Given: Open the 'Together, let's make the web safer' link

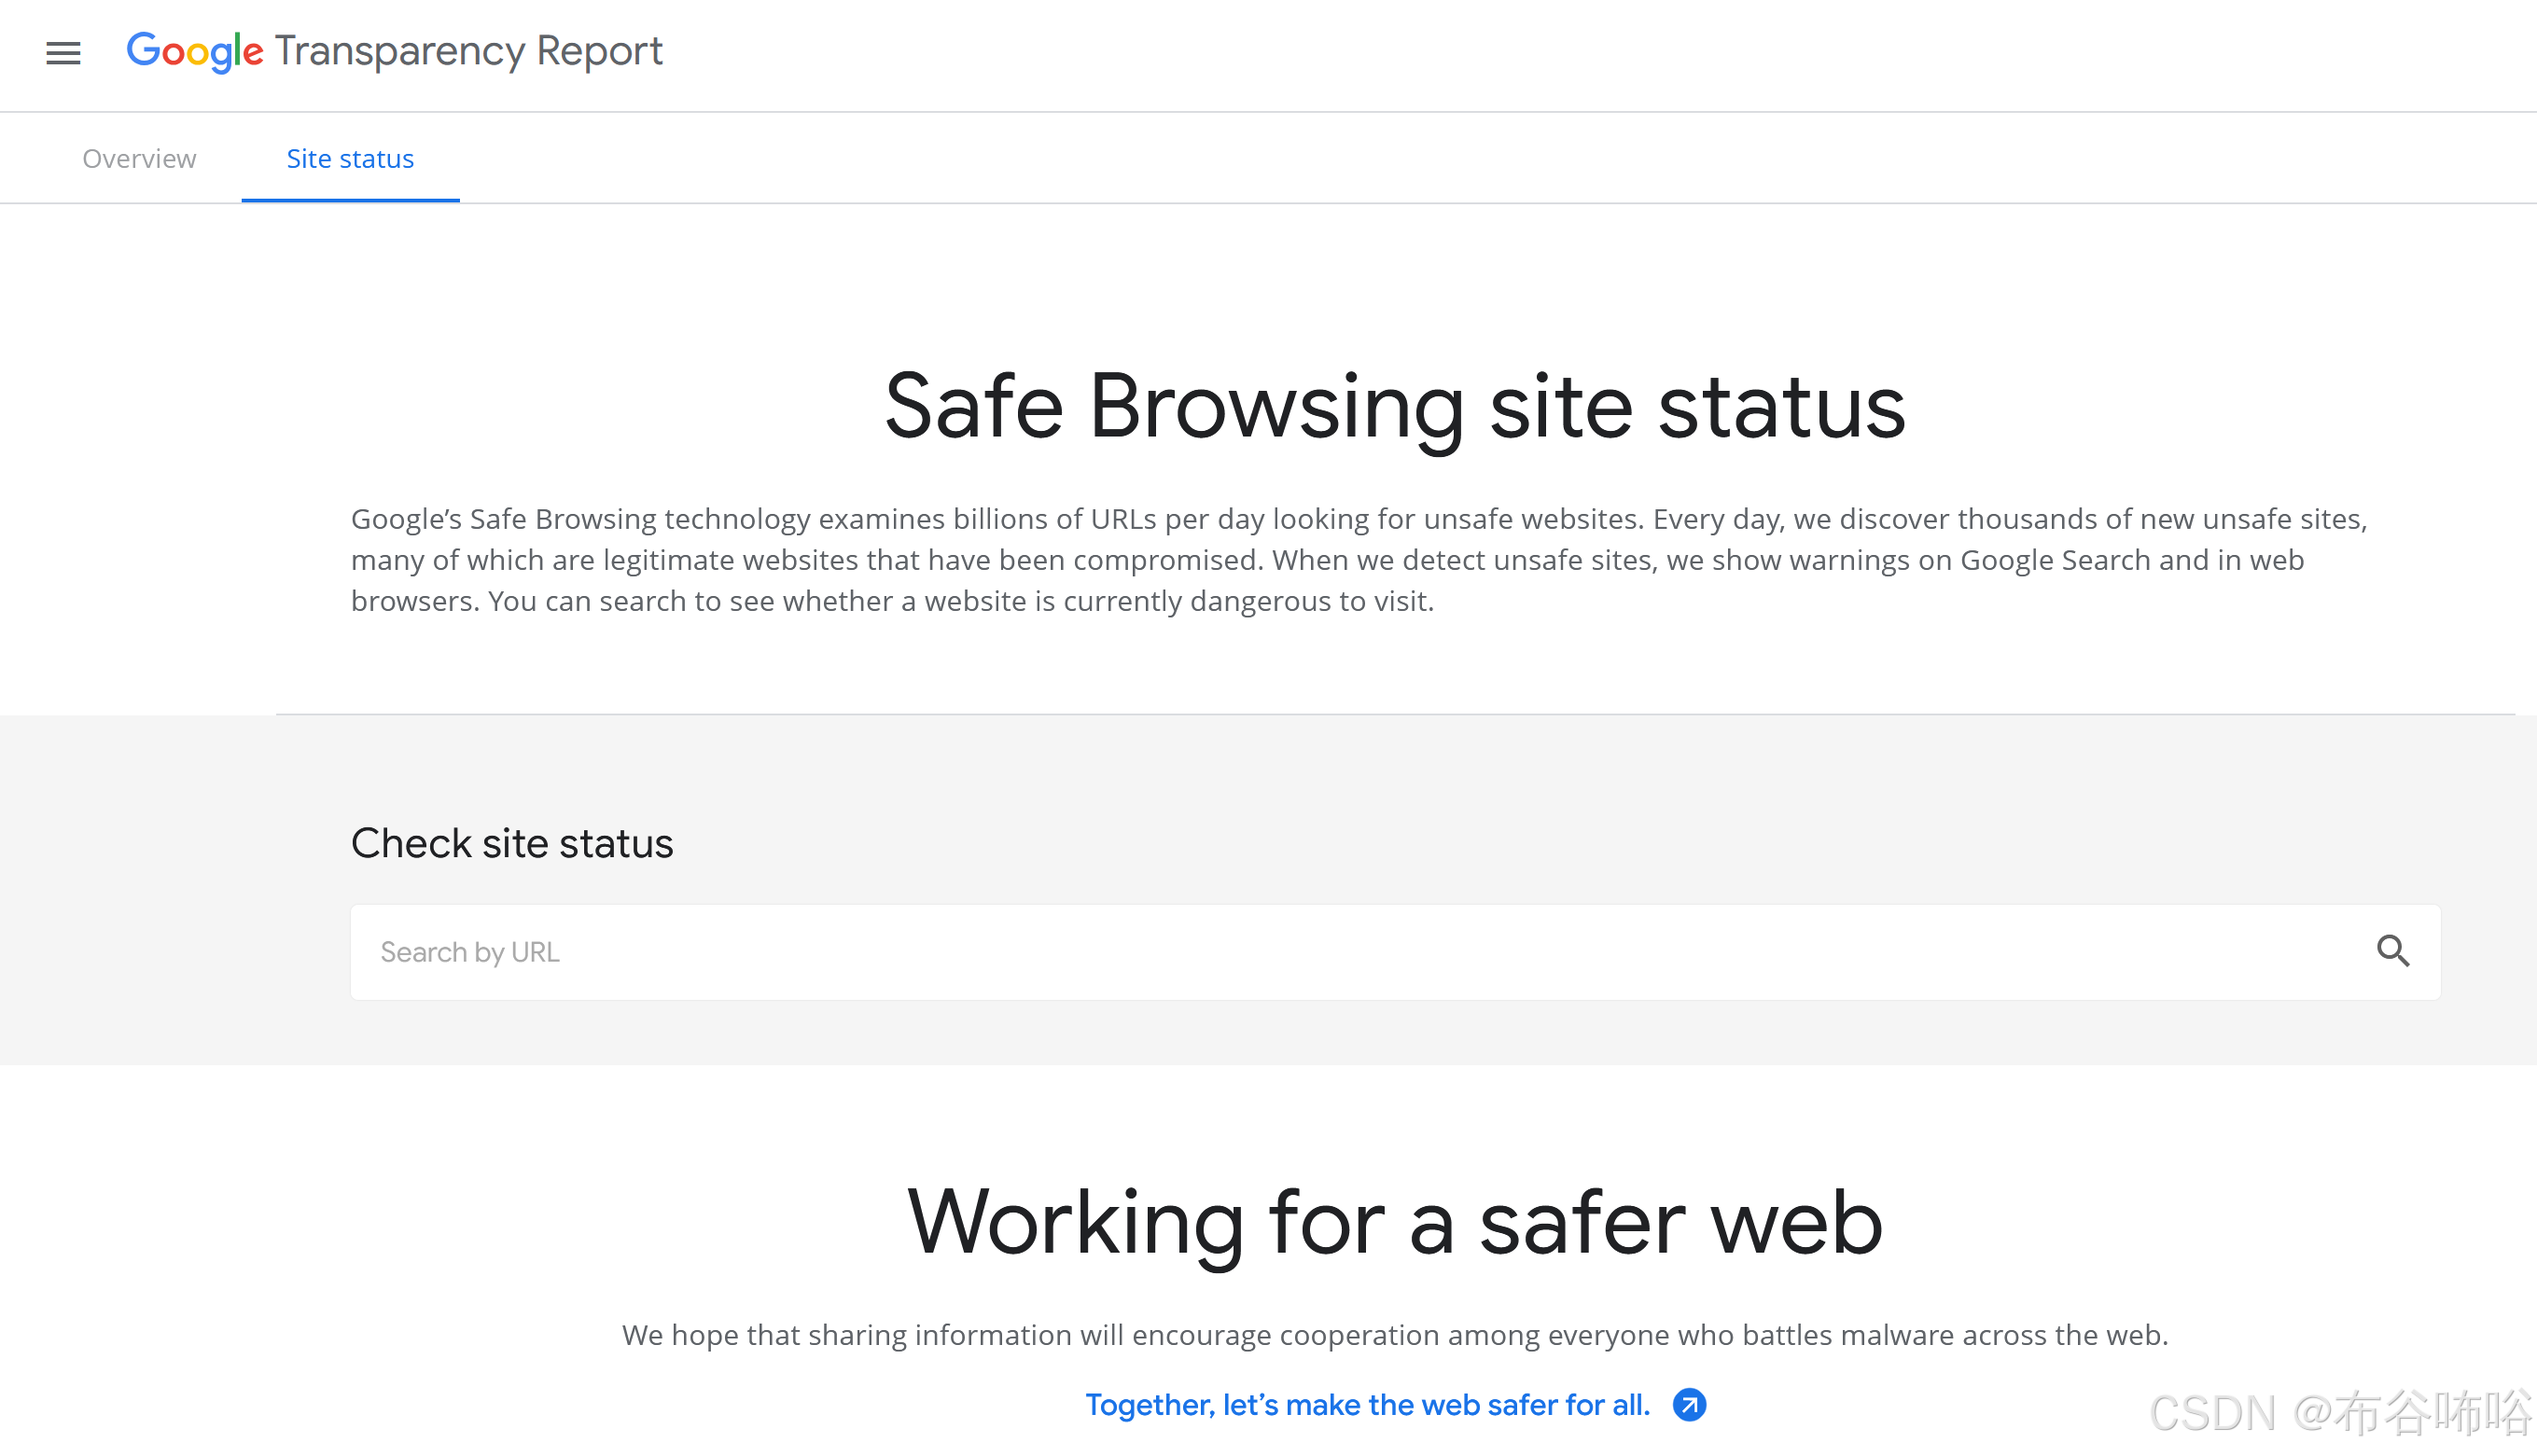Looking at the screenshot, I should [x=1367, y=1405].
